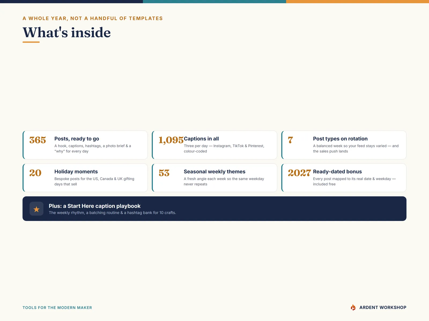Click the 1,095 Captions in all card
The height and width of the screenshot is (321, 429).
(214, 145)
